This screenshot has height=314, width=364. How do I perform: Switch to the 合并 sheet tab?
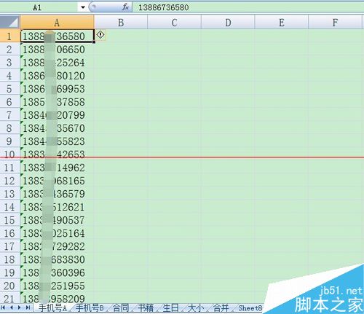tap(221, 308)
